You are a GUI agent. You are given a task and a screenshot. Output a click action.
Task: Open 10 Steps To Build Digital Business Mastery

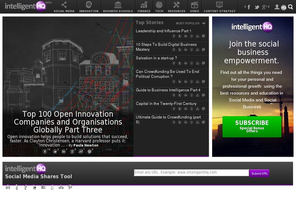click(166, 47)
